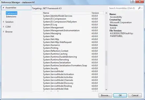Screen dimensions: 145x100
Task: Select System.Messaging assembly
Action: coord(68,33)
